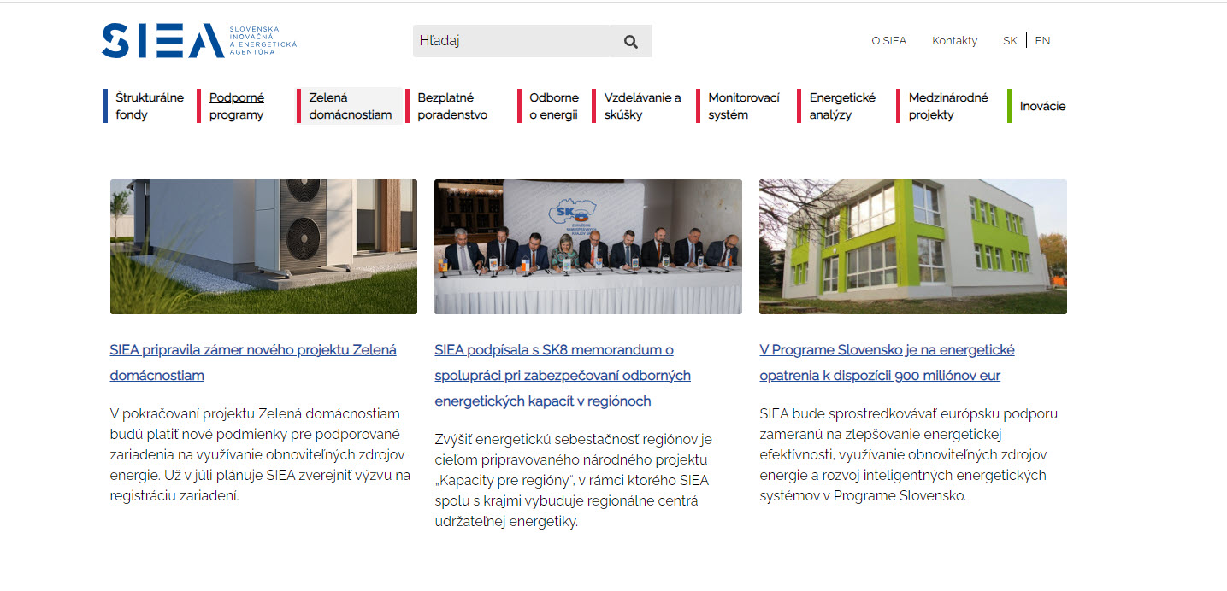Navigate to Energetické analýzy

point(843,105)
